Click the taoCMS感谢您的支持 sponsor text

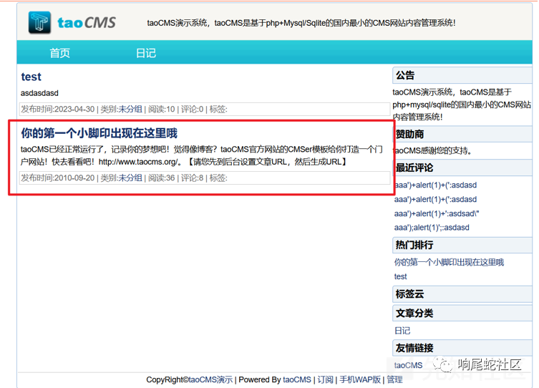433,151
